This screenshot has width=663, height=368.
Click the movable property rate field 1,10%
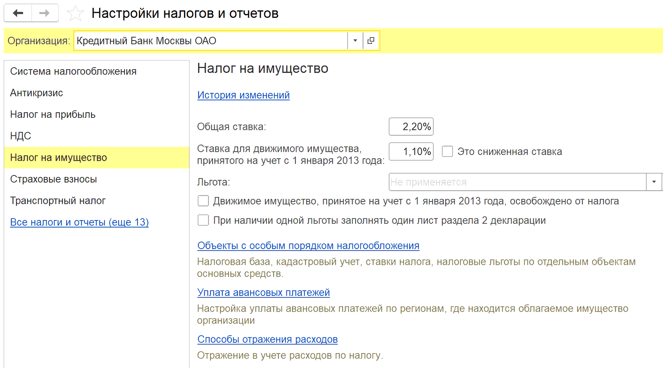coord(411,151)
